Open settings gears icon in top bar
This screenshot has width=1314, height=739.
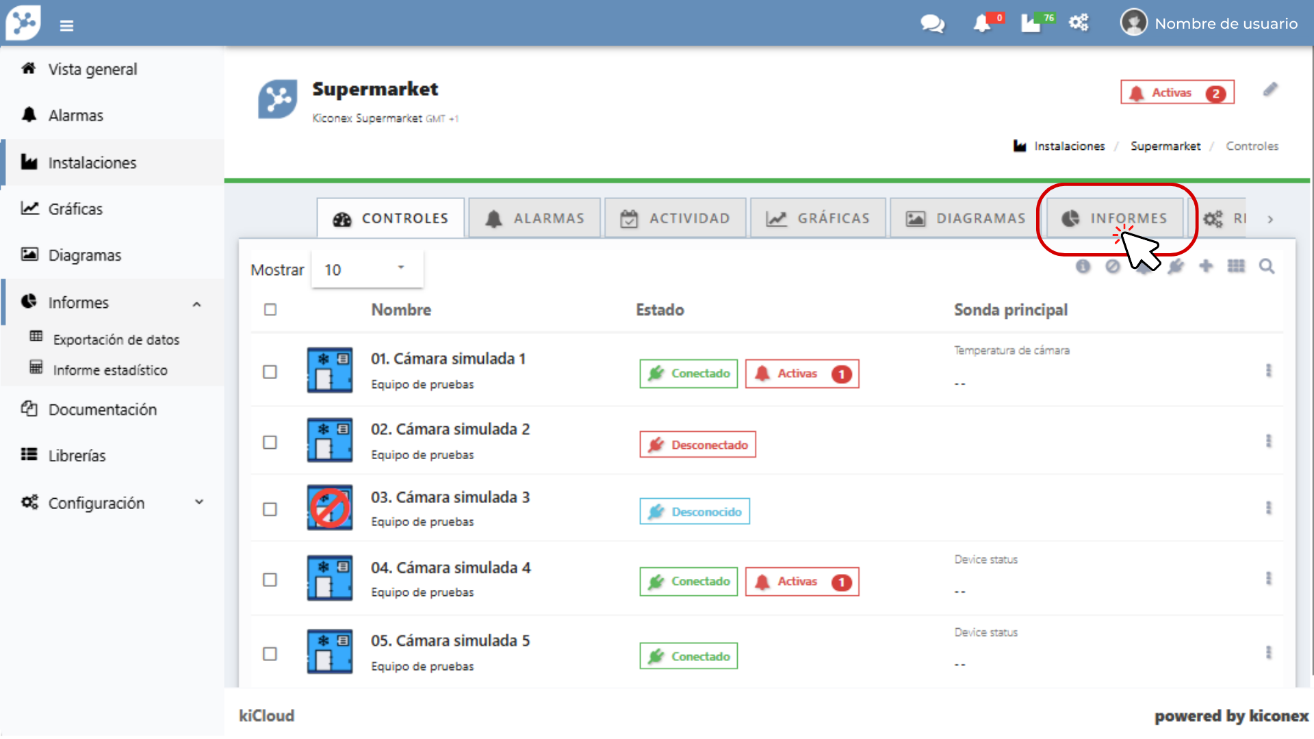1079,23
